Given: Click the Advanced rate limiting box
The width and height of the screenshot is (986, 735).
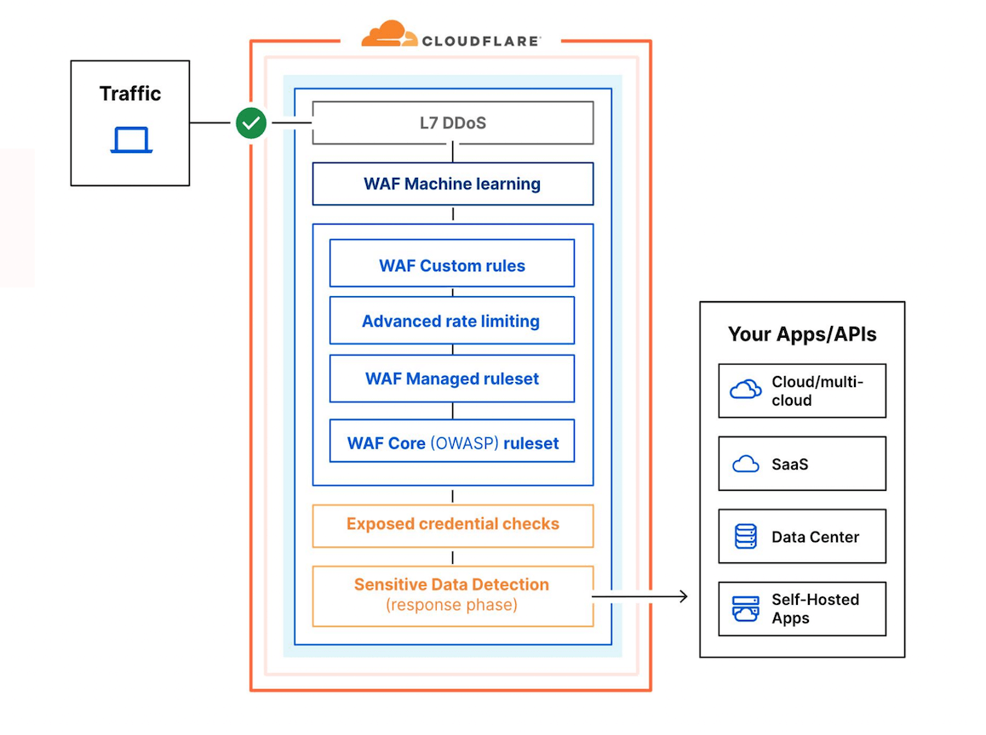Looking at the screenshot, I should pyautogui.click(x=452, y=321).
